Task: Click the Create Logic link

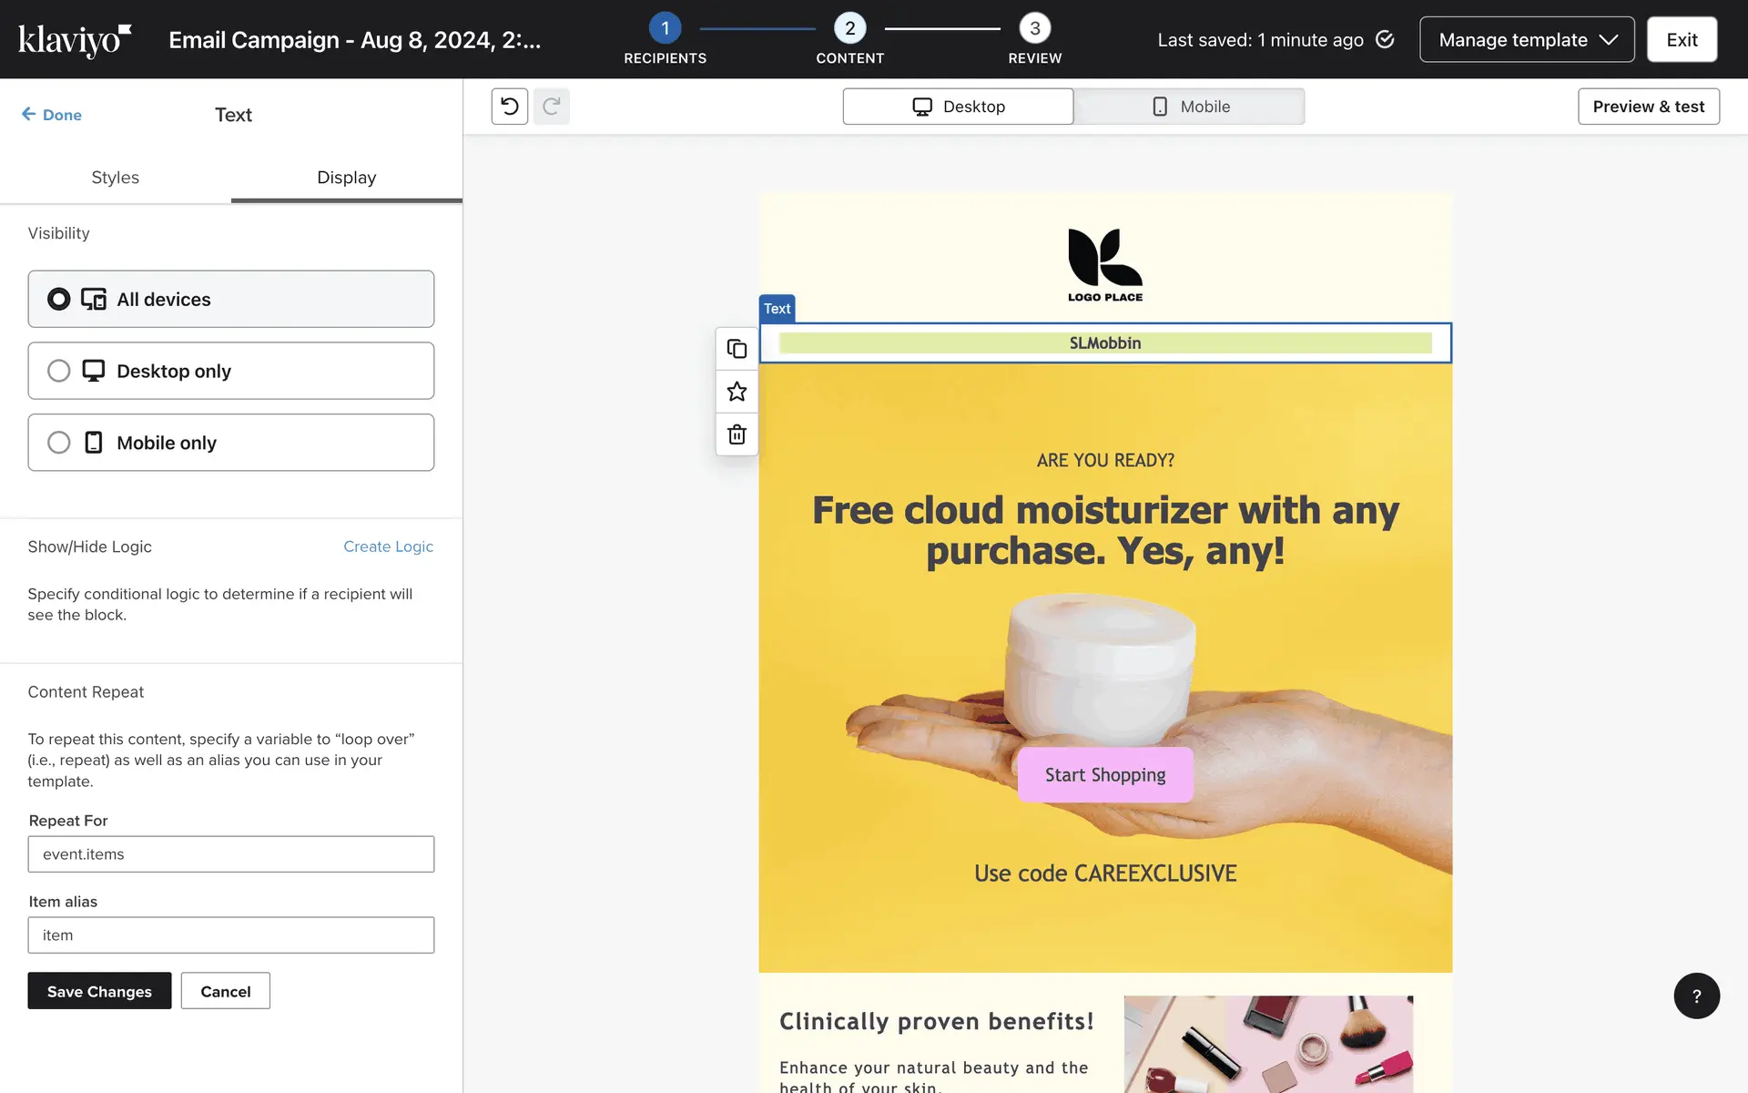Action: coord(388,546)
